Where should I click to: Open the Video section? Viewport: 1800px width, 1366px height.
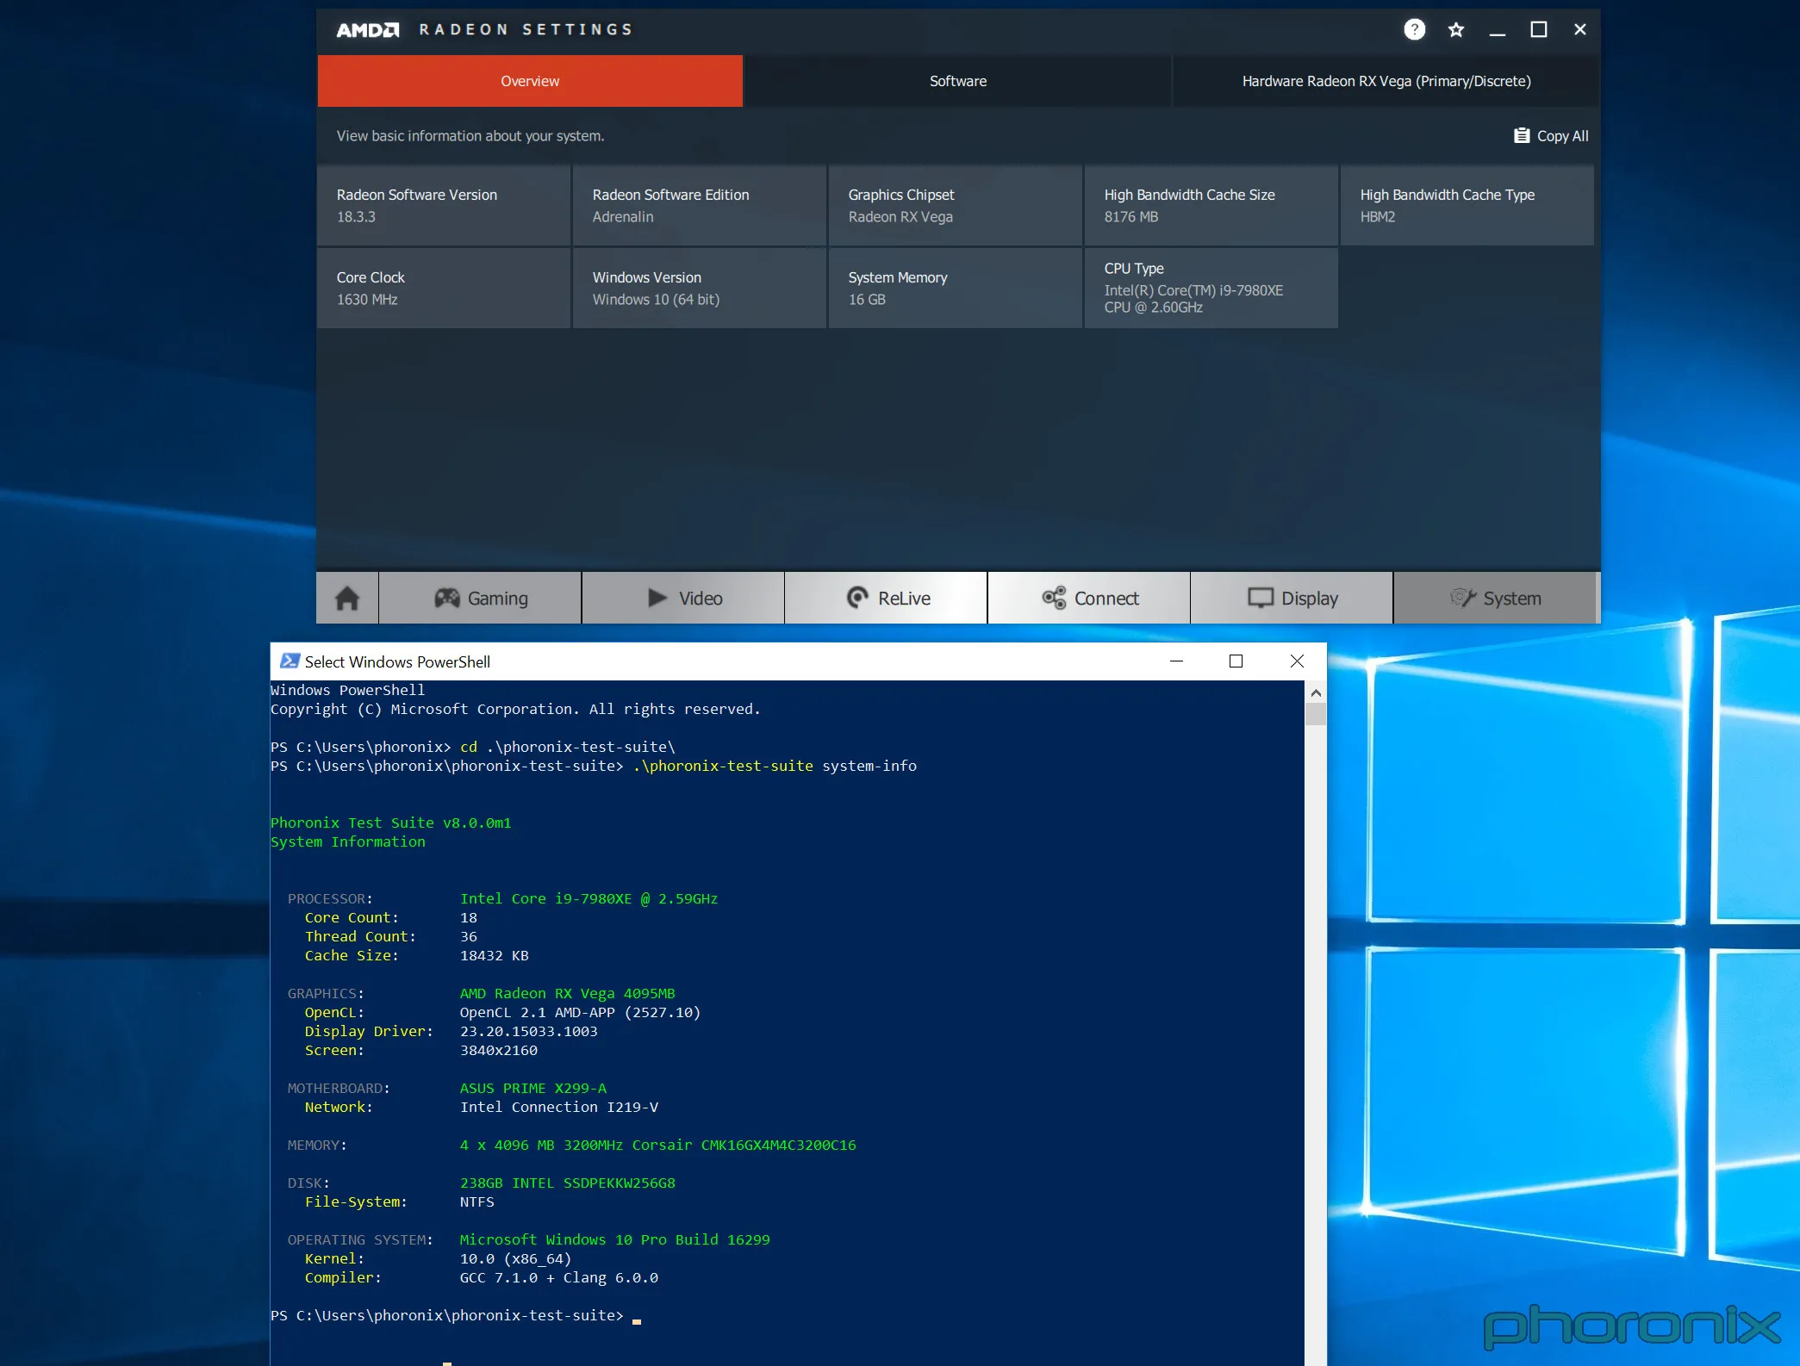tap(683, 598)
